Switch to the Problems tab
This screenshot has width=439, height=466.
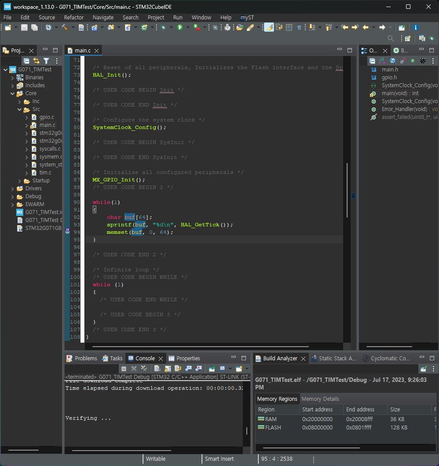[82, 358]
